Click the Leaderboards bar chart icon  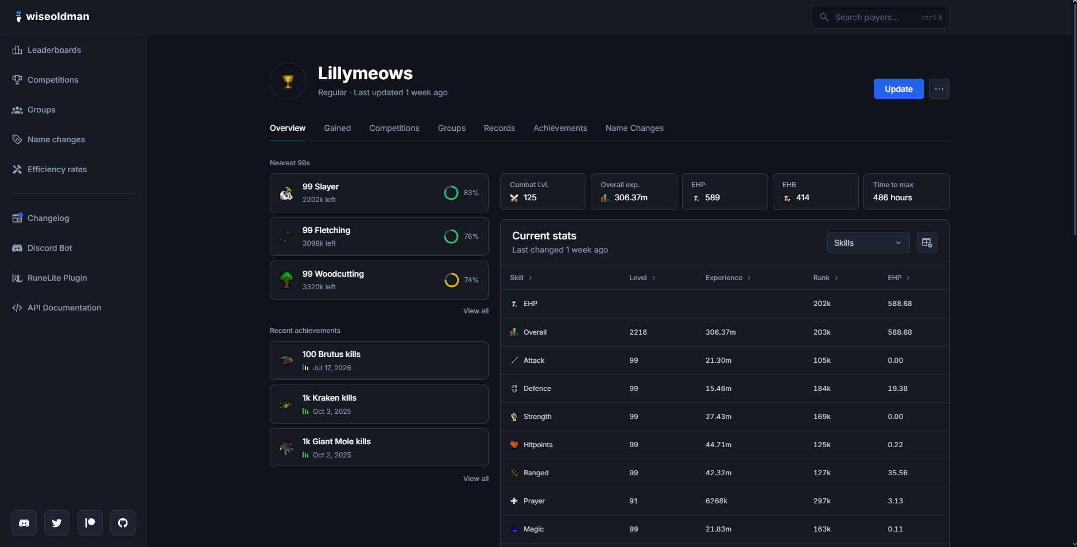point(17,50)
